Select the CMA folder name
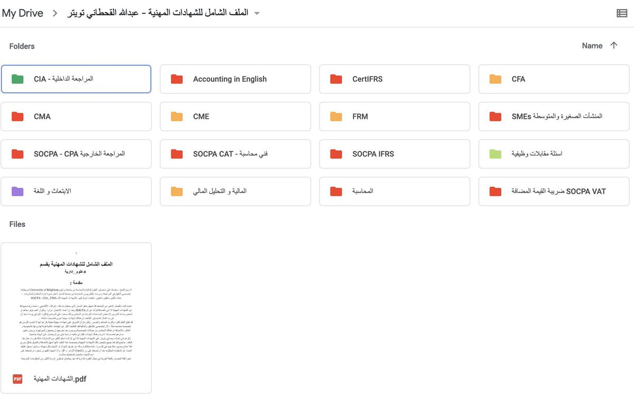The image size is (634, 396). coord(42,116)
